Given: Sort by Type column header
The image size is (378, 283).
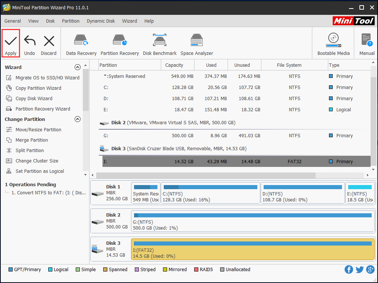Looking at the screenshot, I should pos(349,65).
